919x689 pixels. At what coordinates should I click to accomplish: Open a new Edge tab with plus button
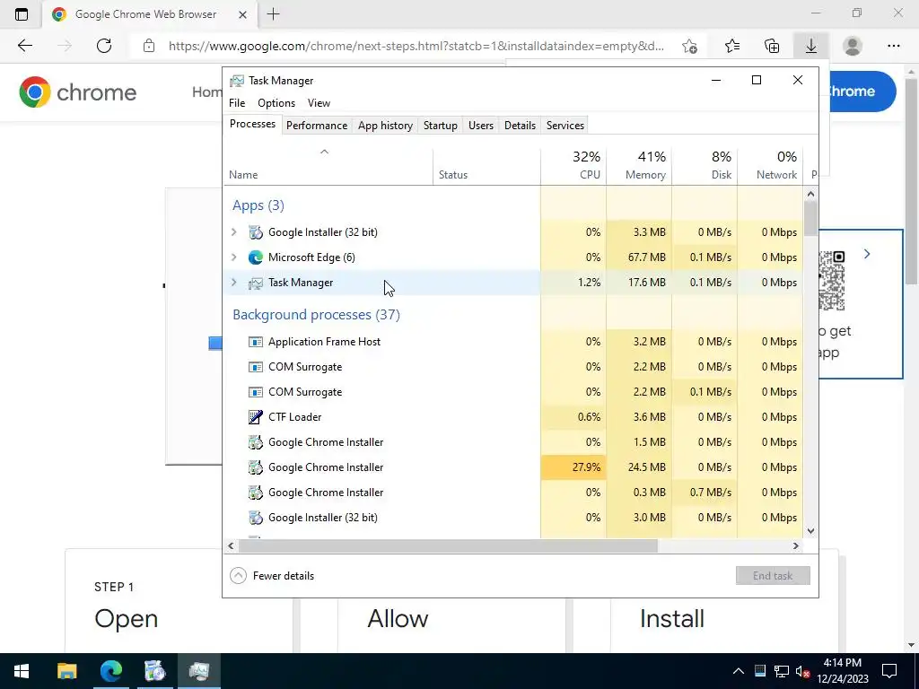[273, 14]
